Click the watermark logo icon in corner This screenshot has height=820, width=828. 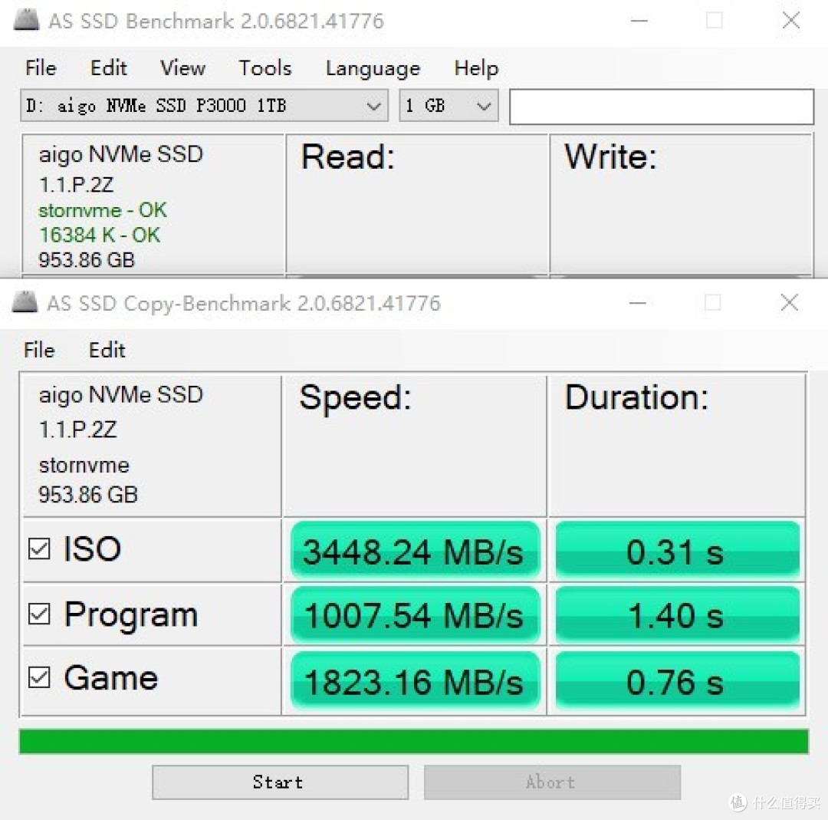738,802
